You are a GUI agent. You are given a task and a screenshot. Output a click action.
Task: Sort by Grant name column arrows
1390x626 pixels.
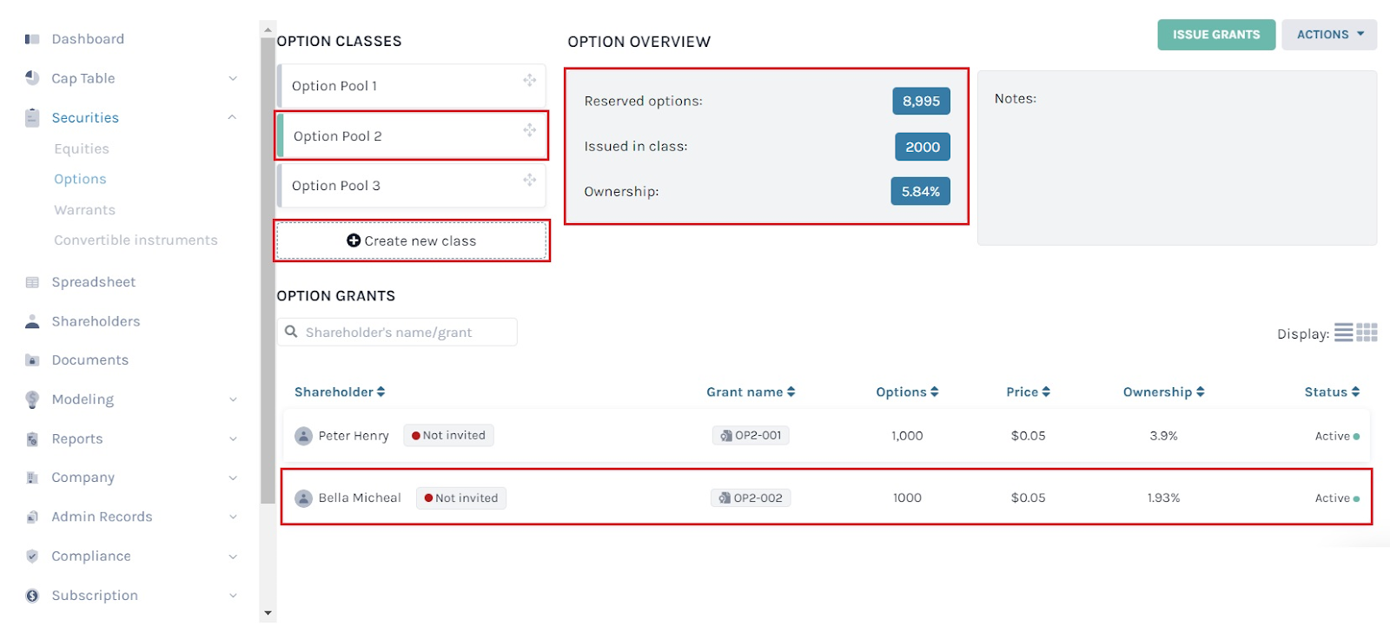[x=791, y=392]
